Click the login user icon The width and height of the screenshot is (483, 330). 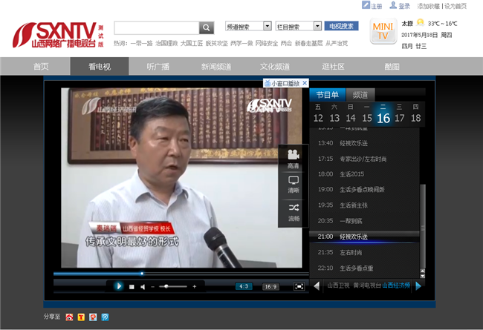coord(393,5)
